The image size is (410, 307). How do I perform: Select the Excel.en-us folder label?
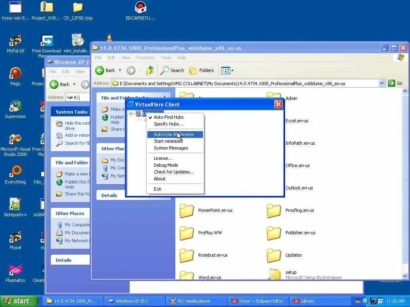[x=297, y=121]
